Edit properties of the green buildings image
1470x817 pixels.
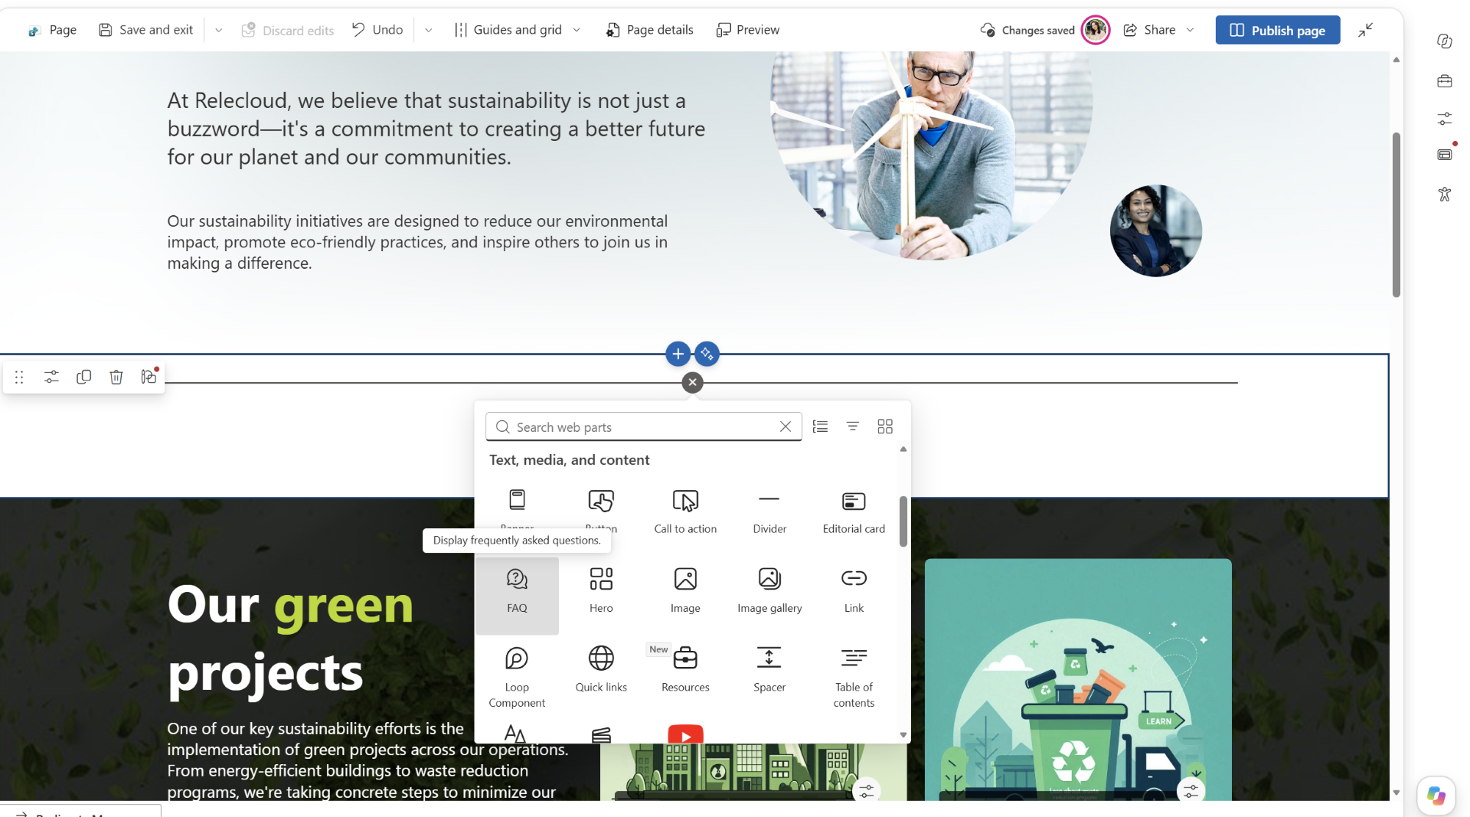point(867,792)
